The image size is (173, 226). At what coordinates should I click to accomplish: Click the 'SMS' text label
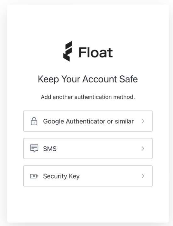coord(50,149)
